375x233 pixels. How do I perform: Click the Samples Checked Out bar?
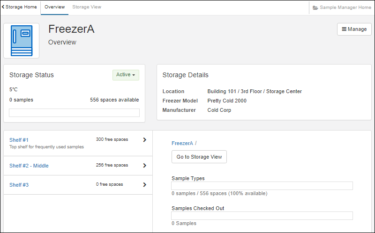coord(262,216)
